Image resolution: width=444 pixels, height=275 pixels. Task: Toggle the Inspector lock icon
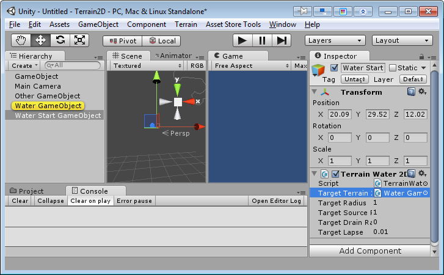tap(421, 57)
